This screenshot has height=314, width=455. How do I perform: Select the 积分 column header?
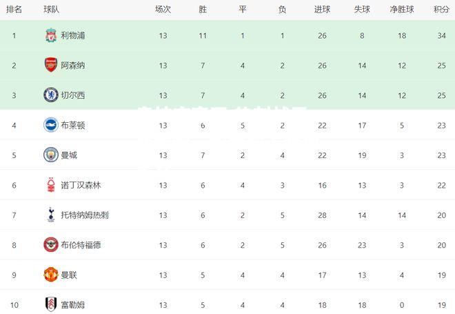click(x=441, y=10)
